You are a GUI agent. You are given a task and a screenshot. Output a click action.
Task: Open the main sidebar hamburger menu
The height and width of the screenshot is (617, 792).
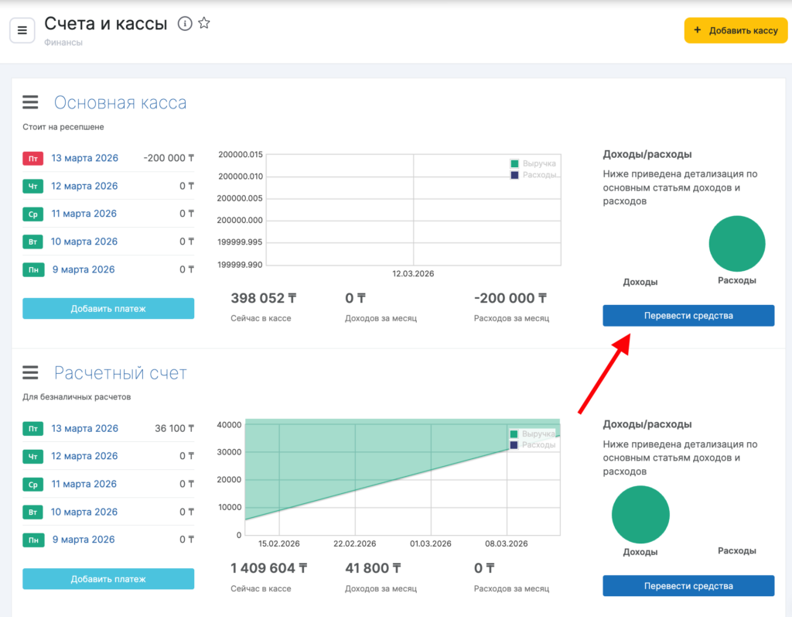pos(22,30)
